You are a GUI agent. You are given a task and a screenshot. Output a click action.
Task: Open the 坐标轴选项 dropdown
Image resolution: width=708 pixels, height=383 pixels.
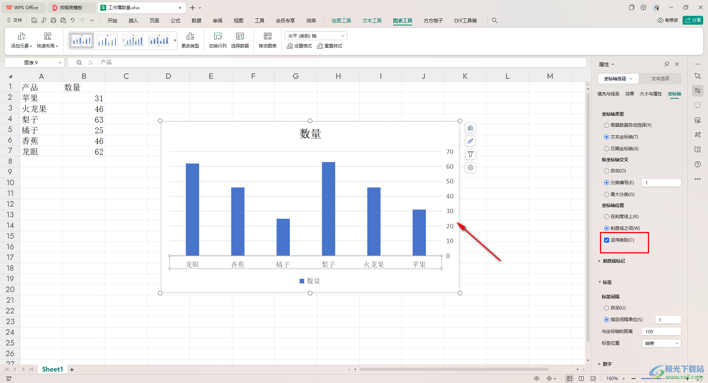coord(618,79)
